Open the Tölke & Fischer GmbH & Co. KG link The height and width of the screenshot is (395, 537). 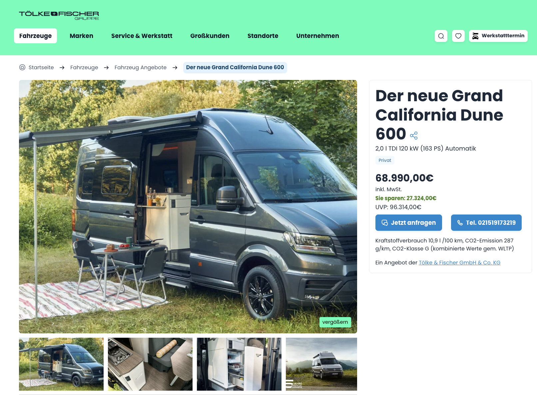click(x=459, y=262)
